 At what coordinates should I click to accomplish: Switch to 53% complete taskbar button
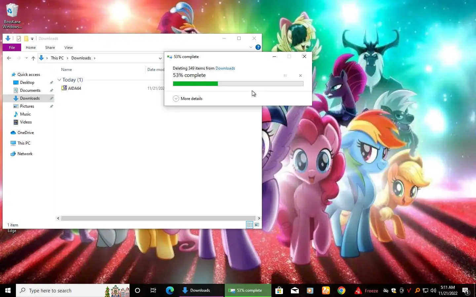248,290
